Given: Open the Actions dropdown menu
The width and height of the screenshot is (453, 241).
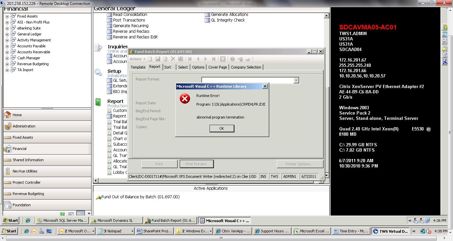Looking at the screenshot, I should [137, 59].
